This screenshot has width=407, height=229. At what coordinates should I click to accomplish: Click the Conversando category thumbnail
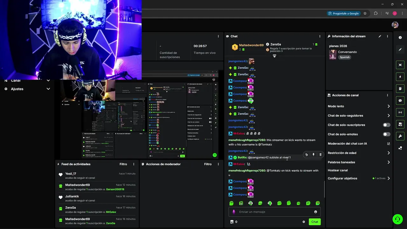click(x=333, y=54)
